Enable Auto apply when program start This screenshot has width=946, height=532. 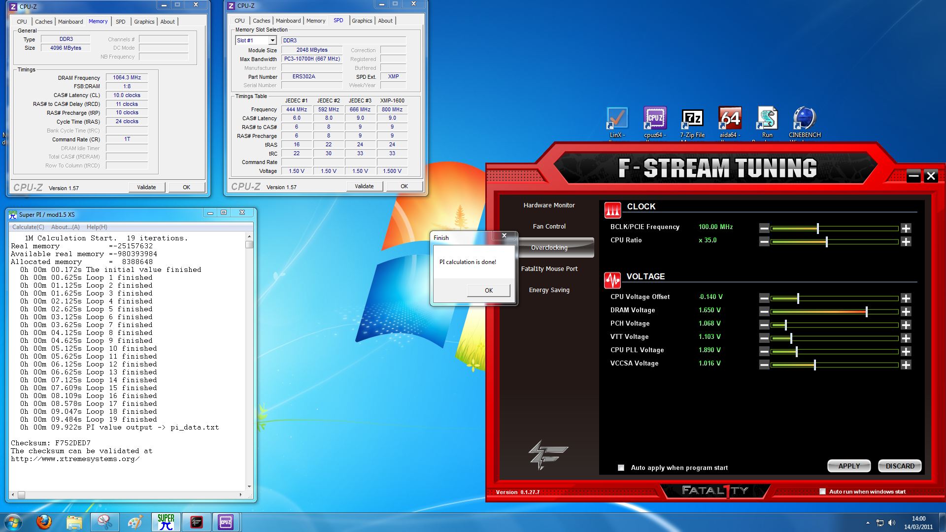tap(621, 467)
